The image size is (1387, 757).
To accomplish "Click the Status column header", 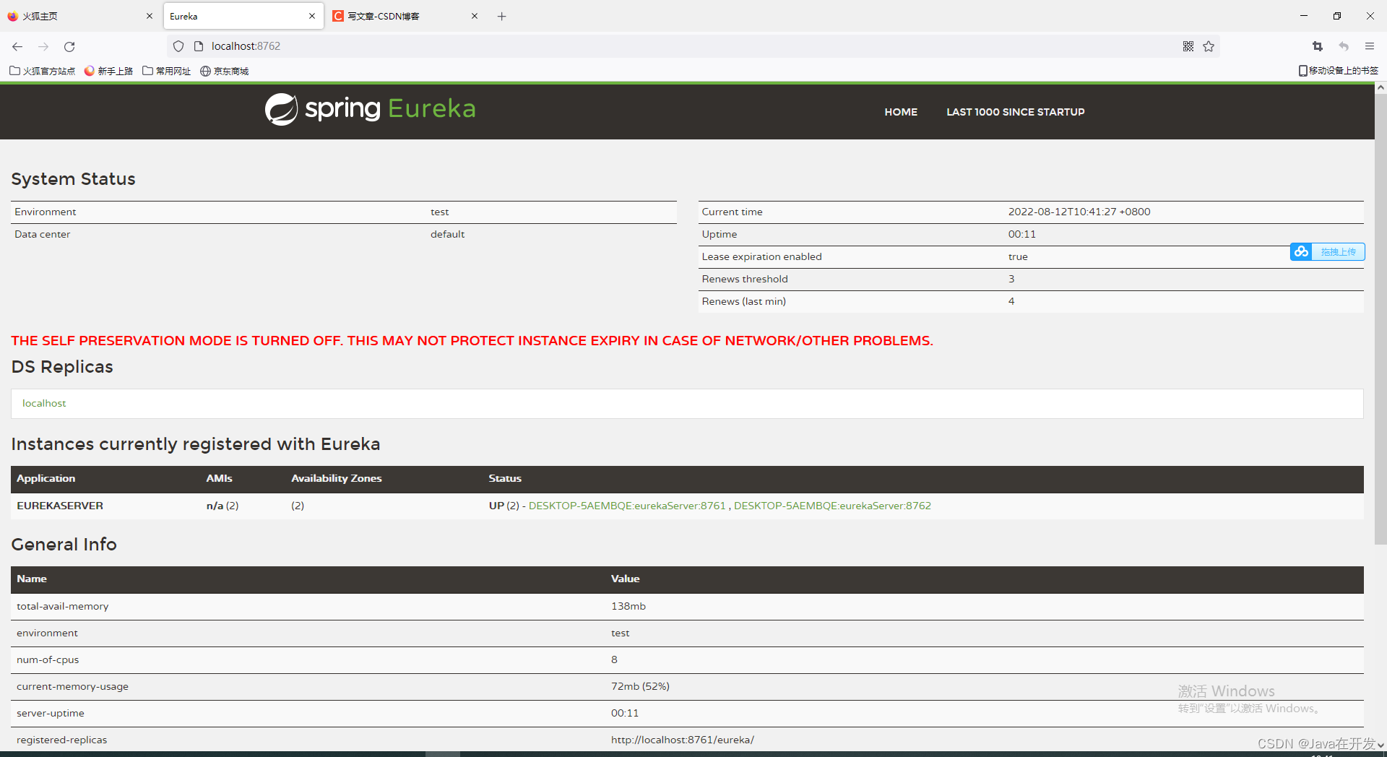I will (504, 478).
